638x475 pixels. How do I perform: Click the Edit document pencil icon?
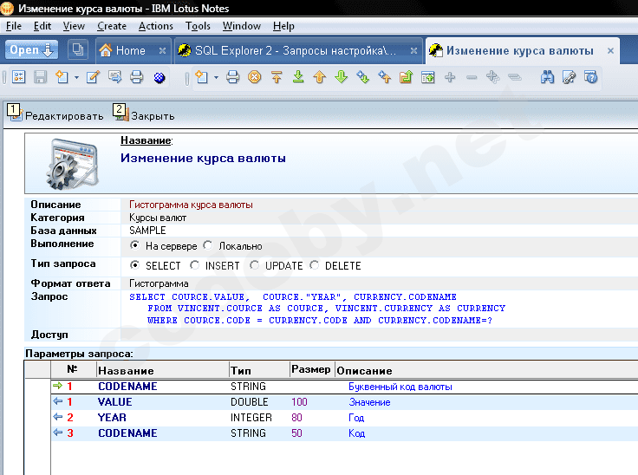coord(93,78)
